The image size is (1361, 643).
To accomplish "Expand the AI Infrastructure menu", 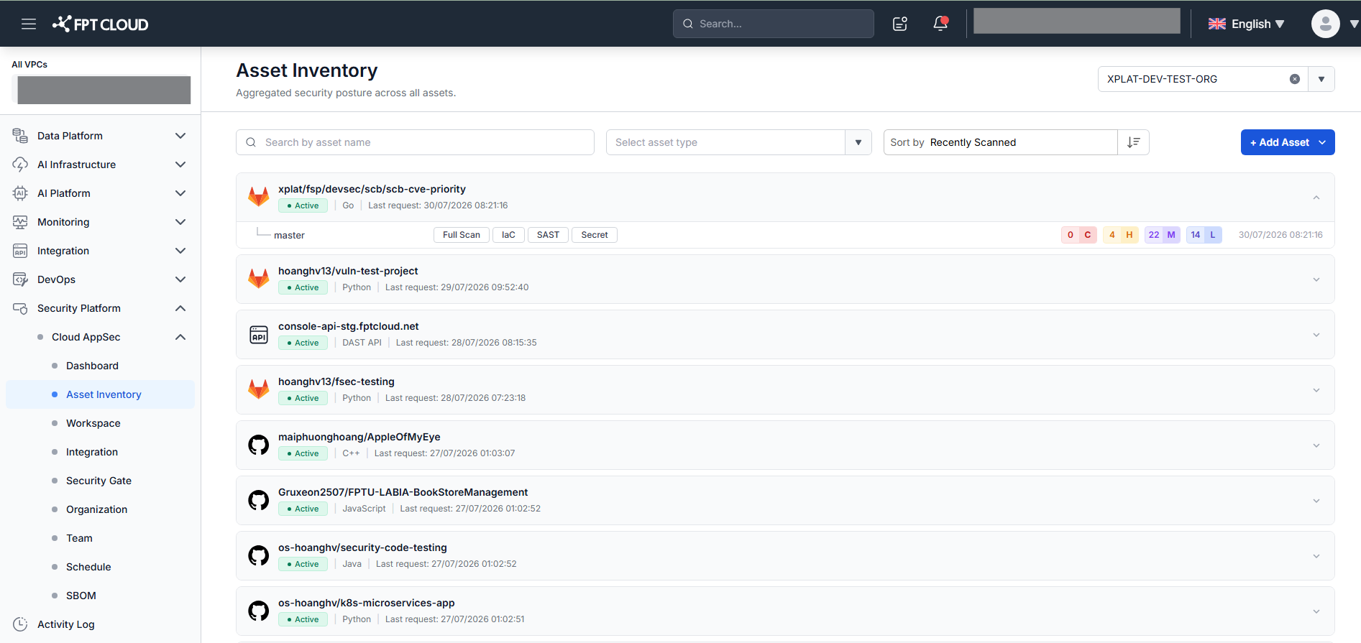I will 180,165.
